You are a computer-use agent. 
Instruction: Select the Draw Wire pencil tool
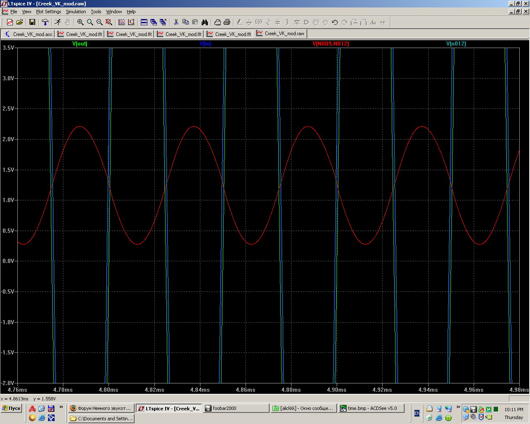point(240,22)
